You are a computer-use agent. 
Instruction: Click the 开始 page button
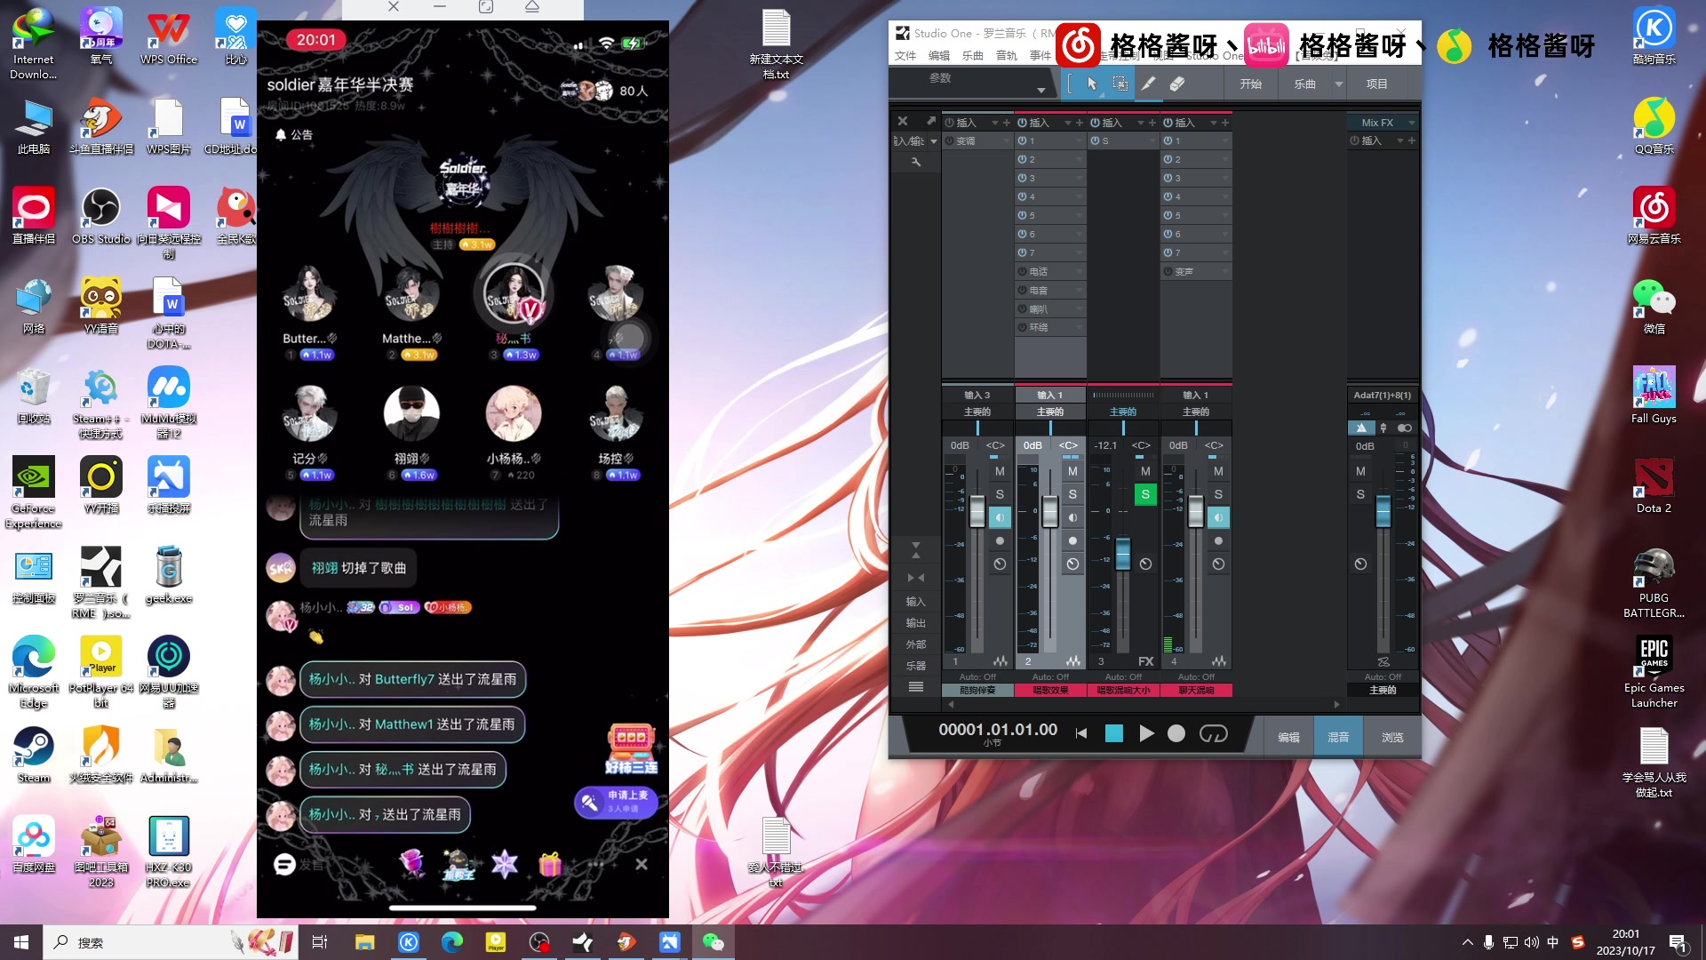(x=1251, y=84)
